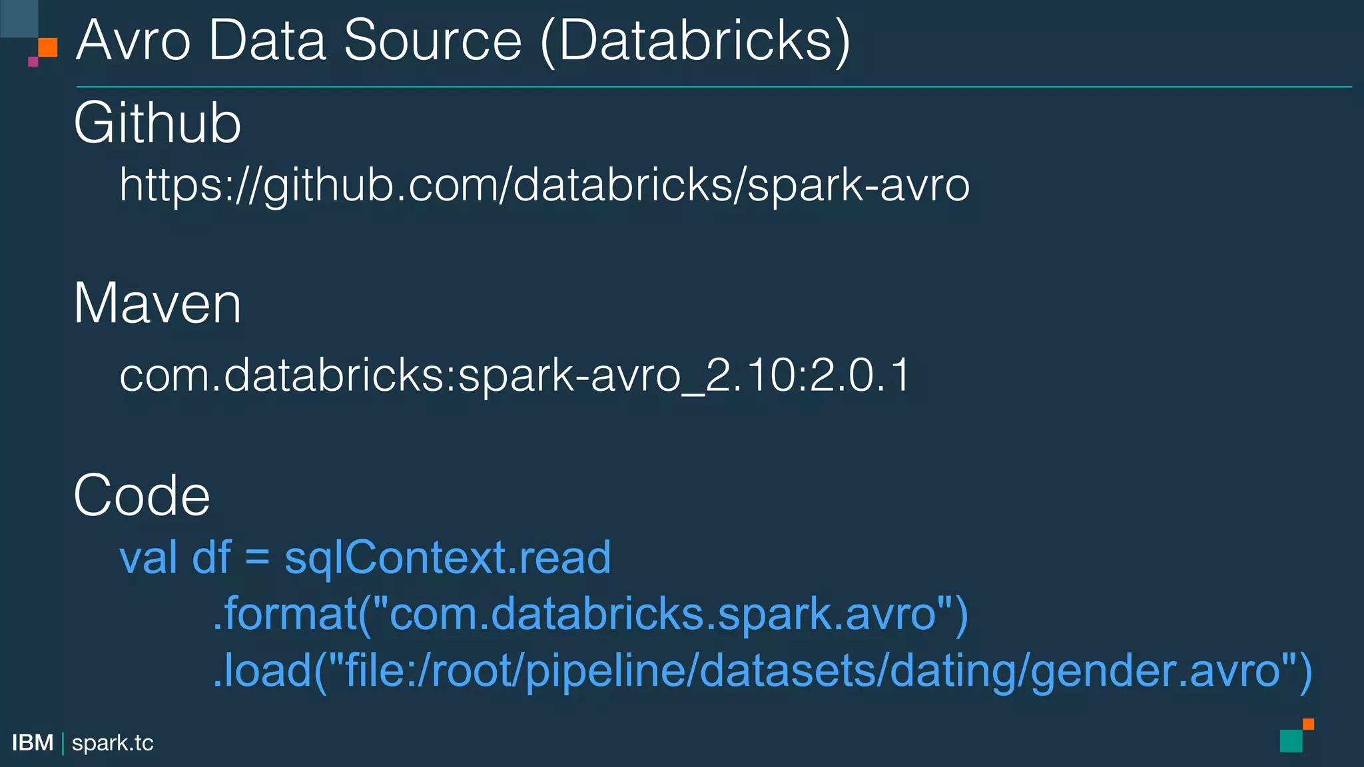Click the small orange square at bottom right

(x=1308, y=724)
